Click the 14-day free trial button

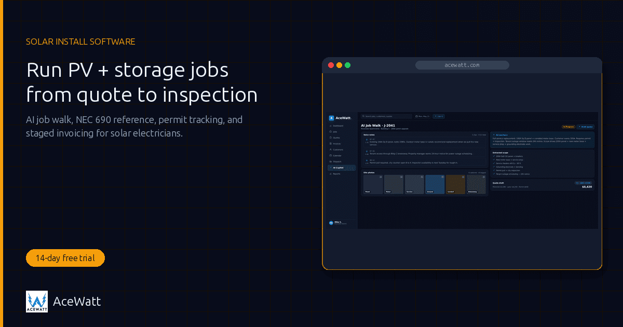pos(65,258)
